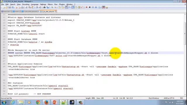
Task: Click the Close All toolbar icon
Action: point(20,7)
